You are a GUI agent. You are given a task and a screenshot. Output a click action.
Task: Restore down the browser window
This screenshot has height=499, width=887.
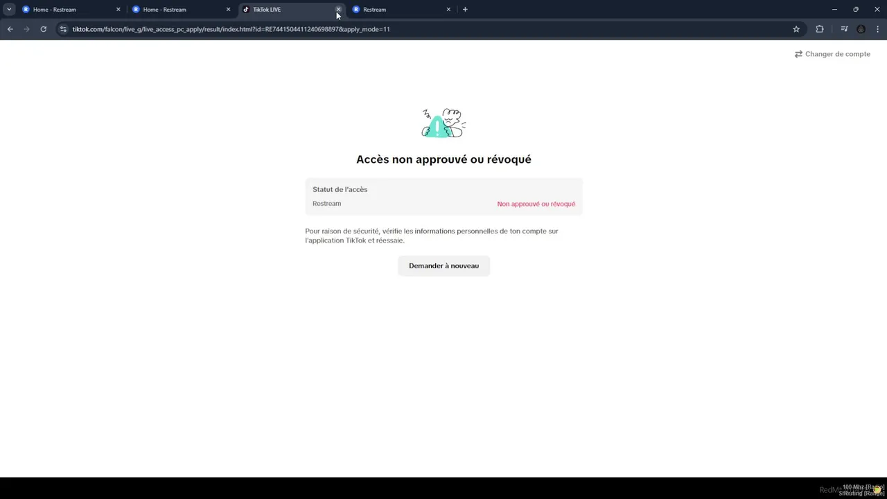(856, 10)
